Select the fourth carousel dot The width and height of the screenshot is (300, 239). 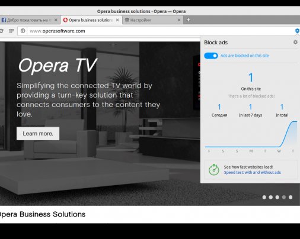284,197
